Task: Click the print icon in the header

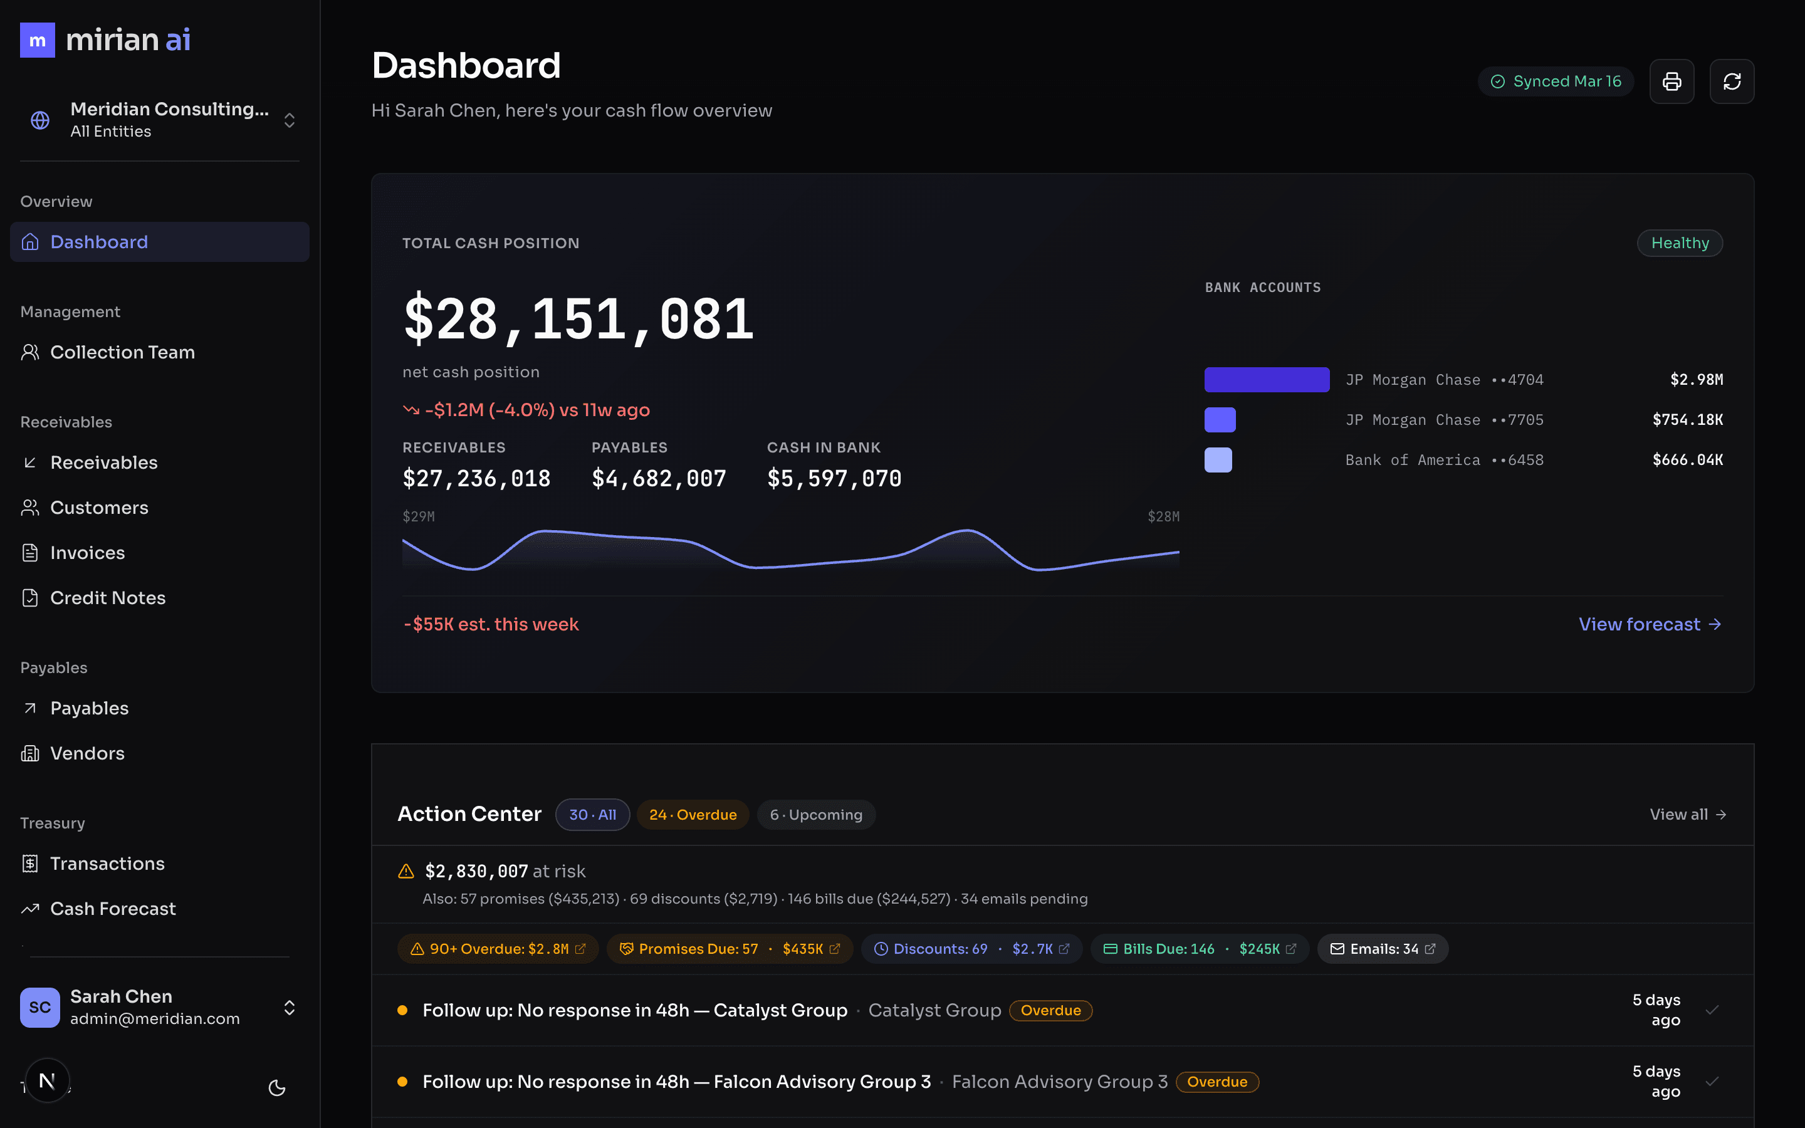Action: [1672, 81]
